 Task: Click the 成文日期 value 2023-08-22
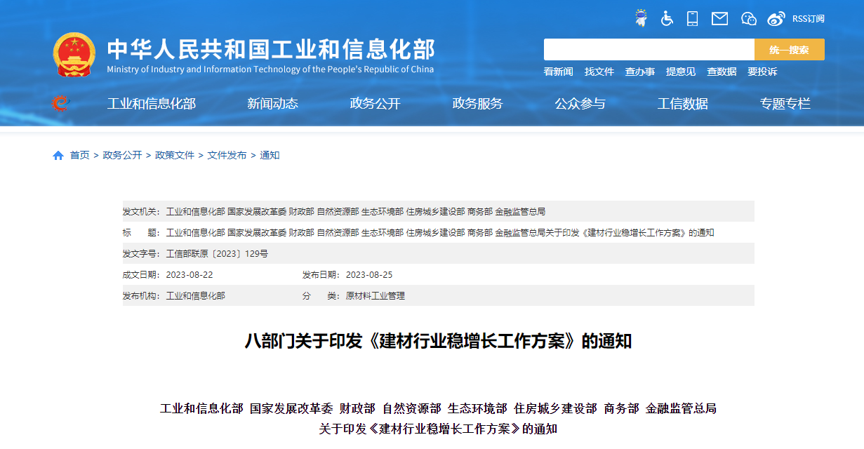190,274
